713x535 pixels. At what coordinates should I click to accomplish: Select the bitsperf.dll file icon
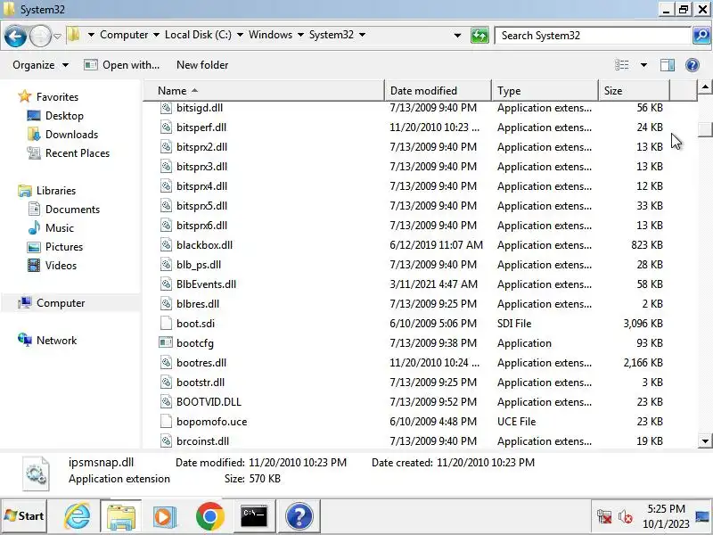(166, 128)
